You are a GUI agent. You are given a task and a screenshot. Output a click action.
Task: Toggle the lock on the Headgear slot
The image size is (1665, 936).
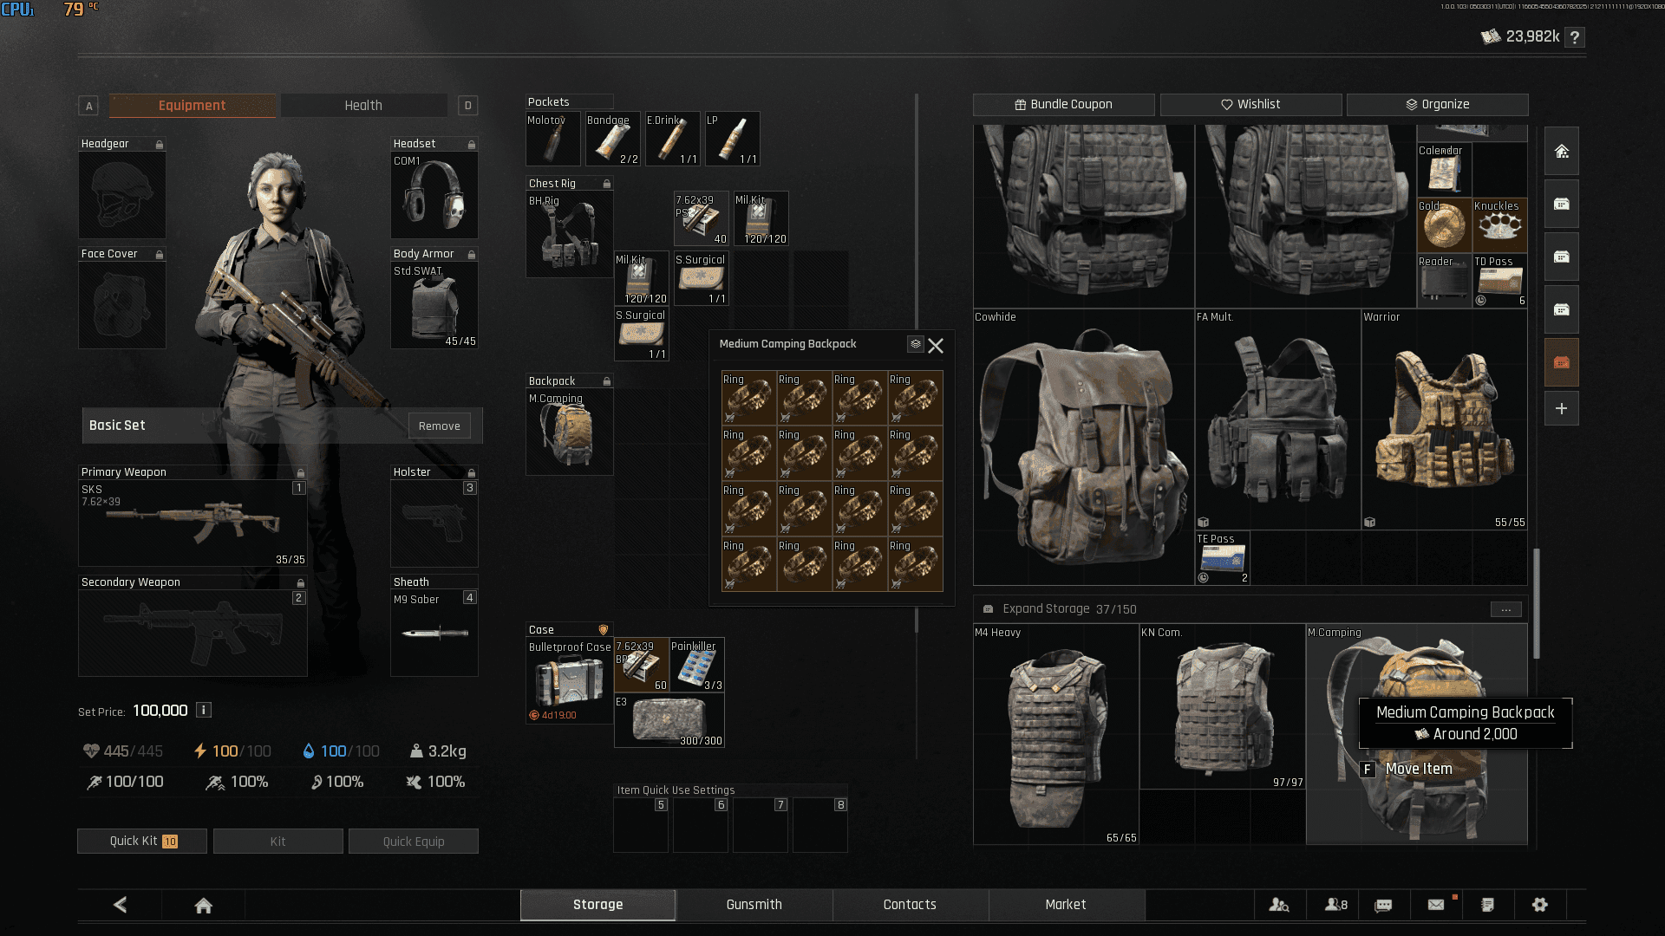click(160, 144)
